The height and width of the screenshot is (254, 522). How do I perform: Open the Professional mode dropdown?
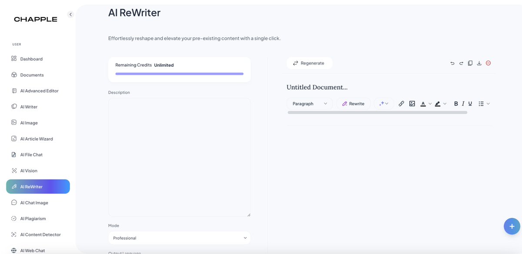click(x=179, y=238)
